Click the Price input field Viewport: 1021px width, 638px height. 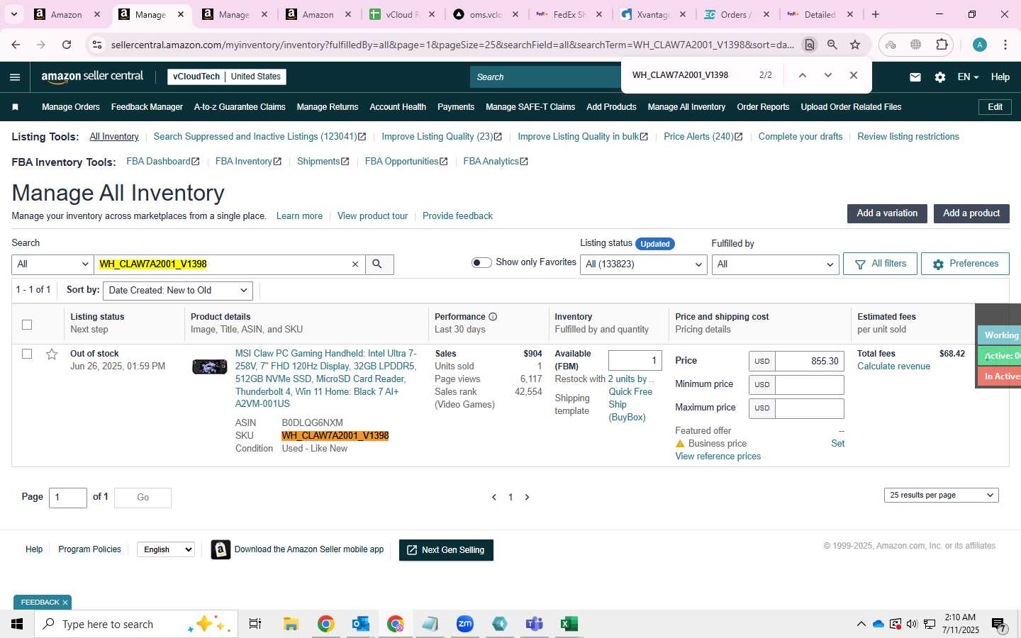[810, 362]
